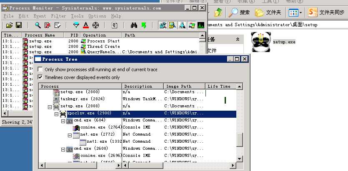This screenshot has height=171, width=348.
Task: Enable Only show processes still running checkbox
Action: (x=40, y=69)
